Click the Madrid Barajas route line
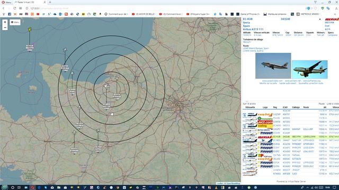The height and width of the screenshot is (190, 339). tap(256, 48)
